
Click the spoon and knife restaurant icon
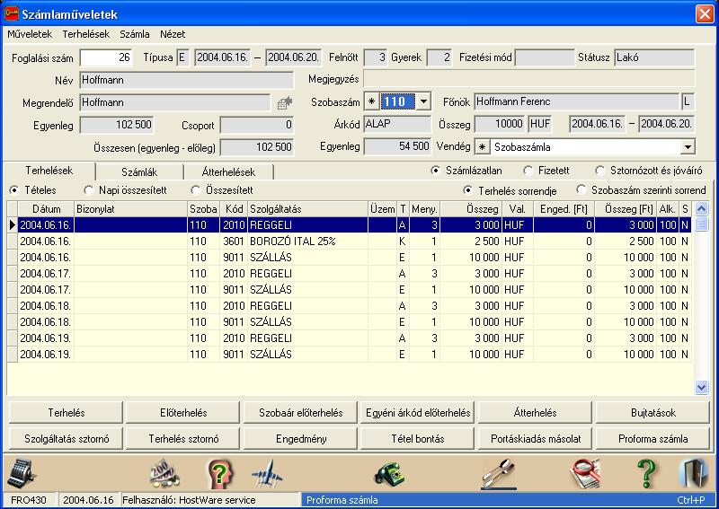tap(499, 474)
